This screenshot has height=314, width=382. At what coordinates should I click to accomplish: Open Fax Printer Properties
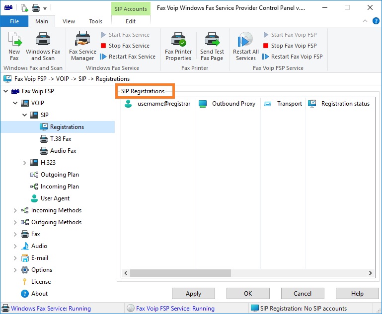pyautogui.click(x=178, y=46)
